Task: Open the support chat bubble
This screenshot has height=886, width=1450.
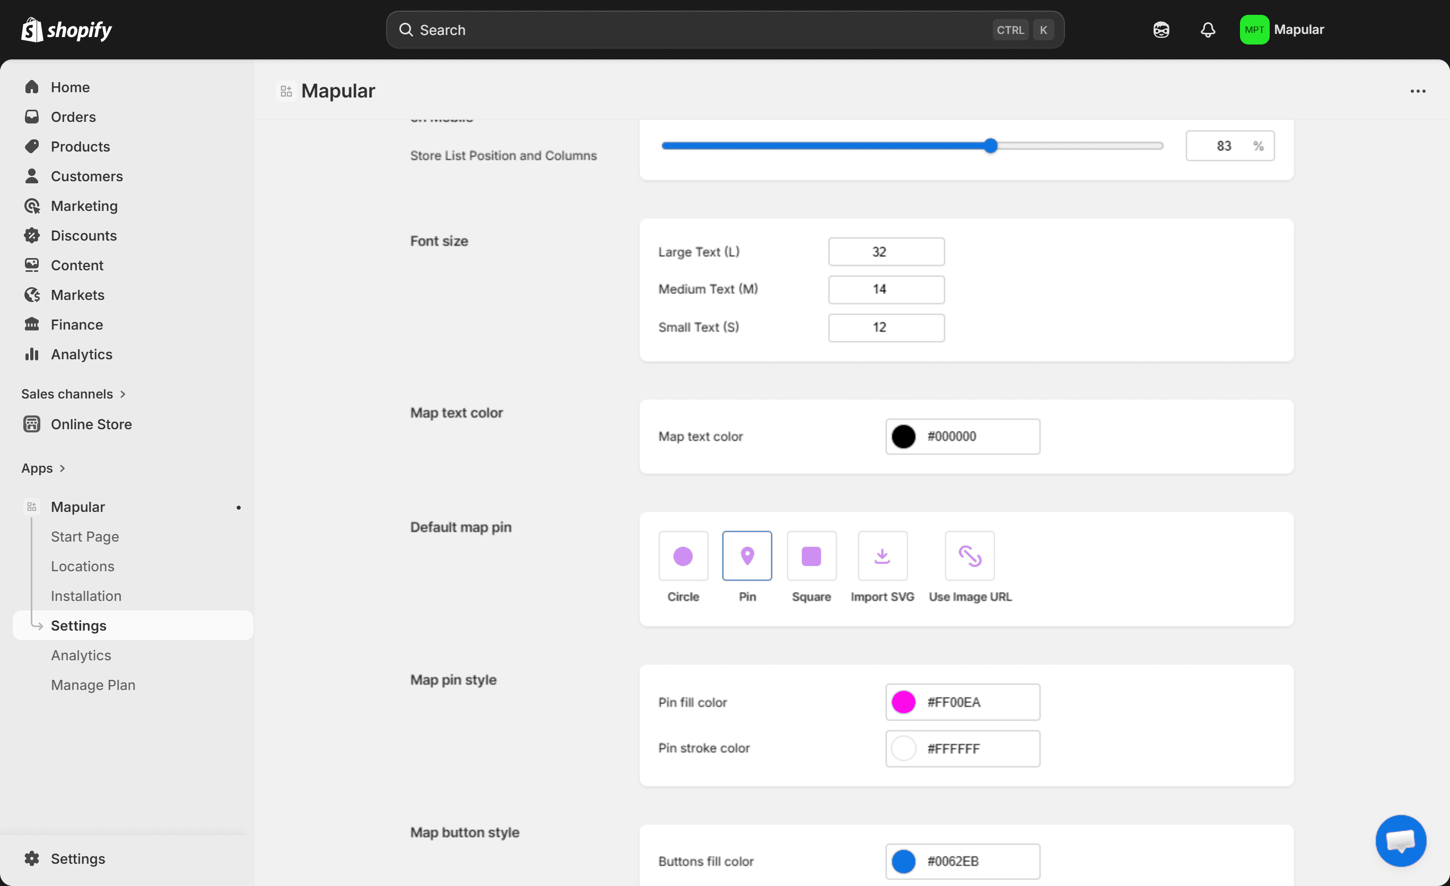Action: [x=1401, y=840]
